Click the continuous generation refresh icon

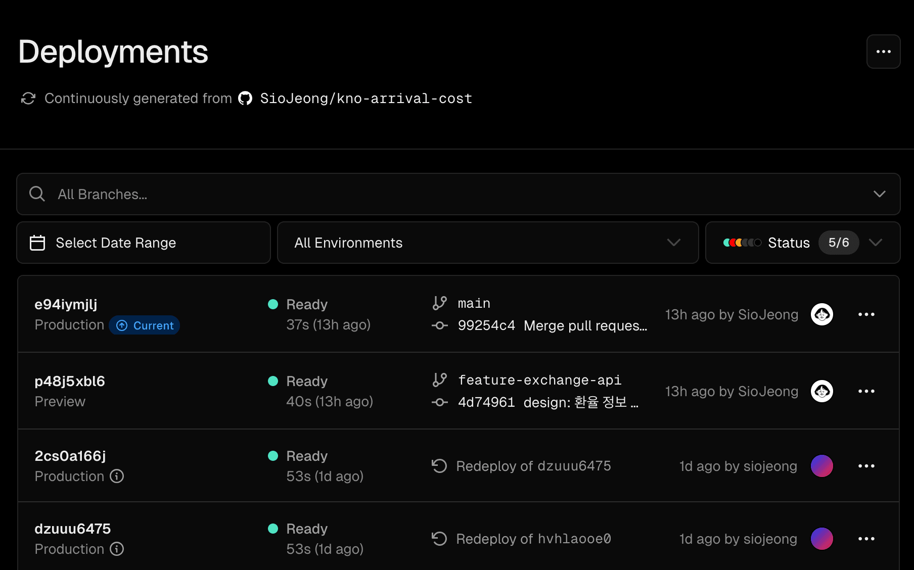click(x=28, y=98)
